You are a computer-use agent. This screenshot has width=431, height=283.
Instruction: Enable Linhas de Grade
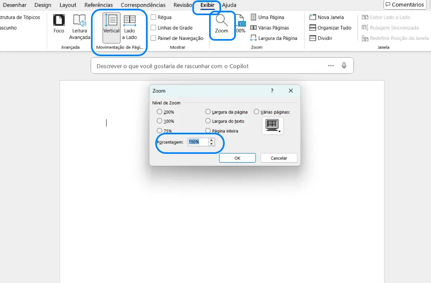point(153,28)
